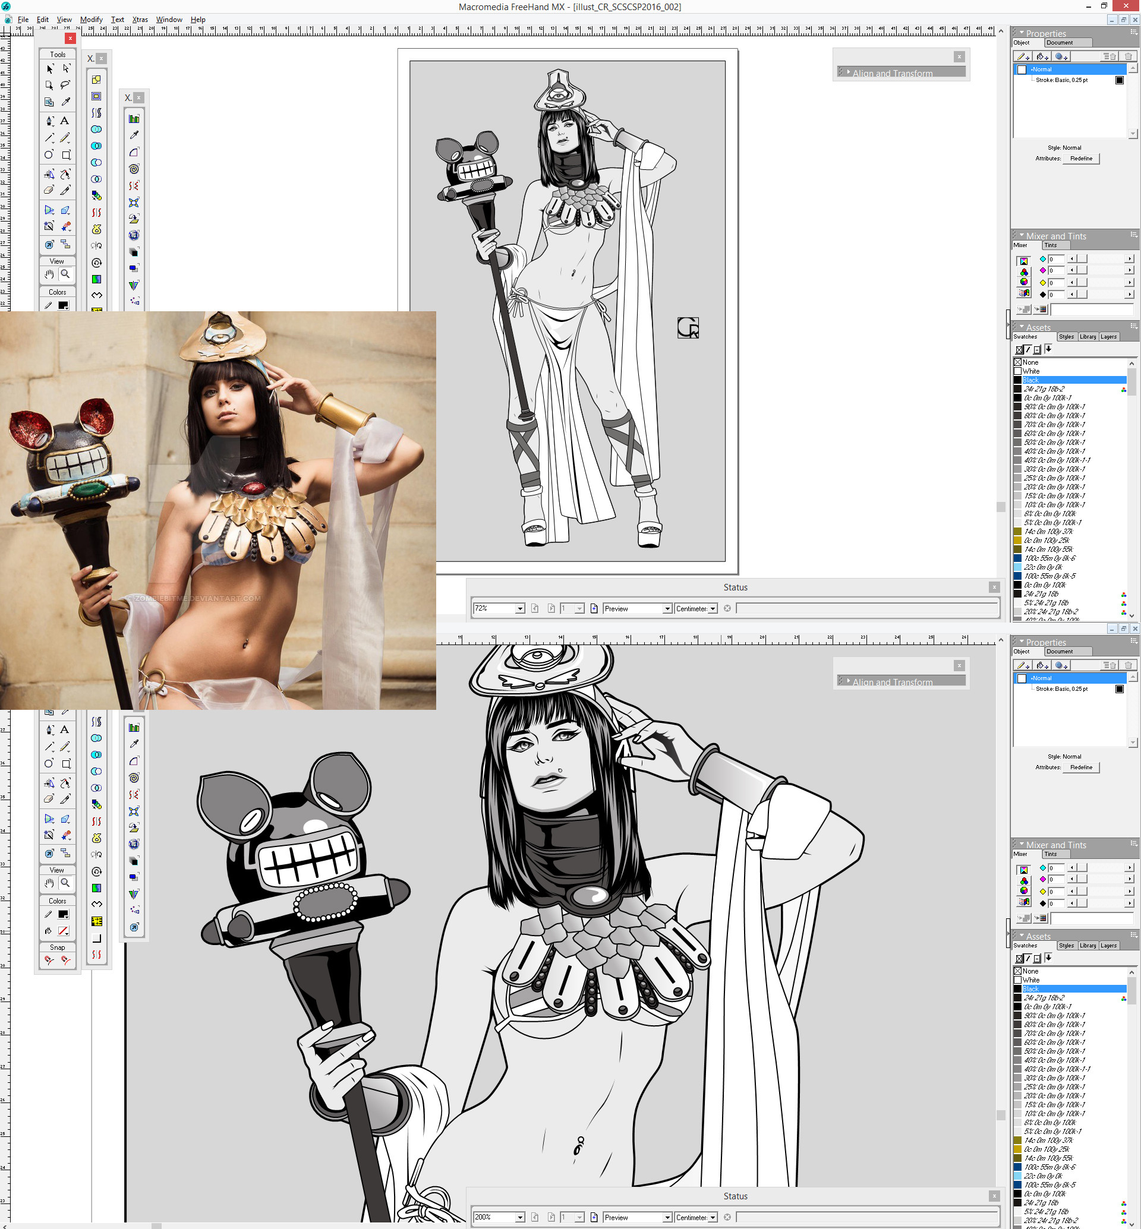Select the Spiral tool in lower Xtra tools
This screenshot has width=1141, height=1229.
[134, 778]
